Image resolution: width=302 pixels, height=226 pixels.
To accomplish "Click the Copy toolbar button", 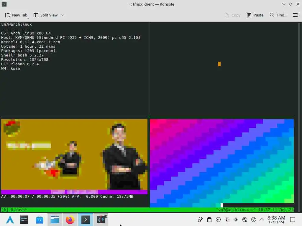I will (232, 15).
